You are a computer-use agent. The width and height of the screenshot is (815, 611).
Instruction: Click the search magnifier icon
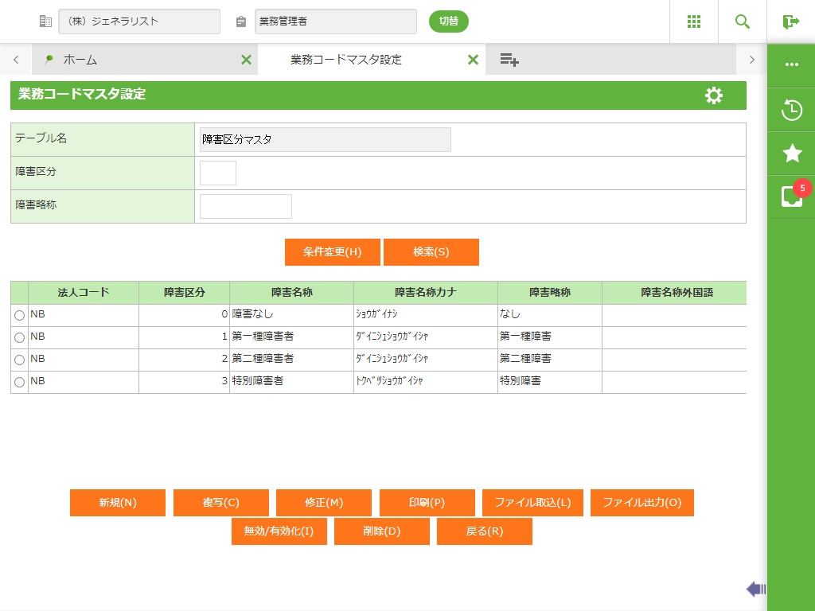coord(743,21)
